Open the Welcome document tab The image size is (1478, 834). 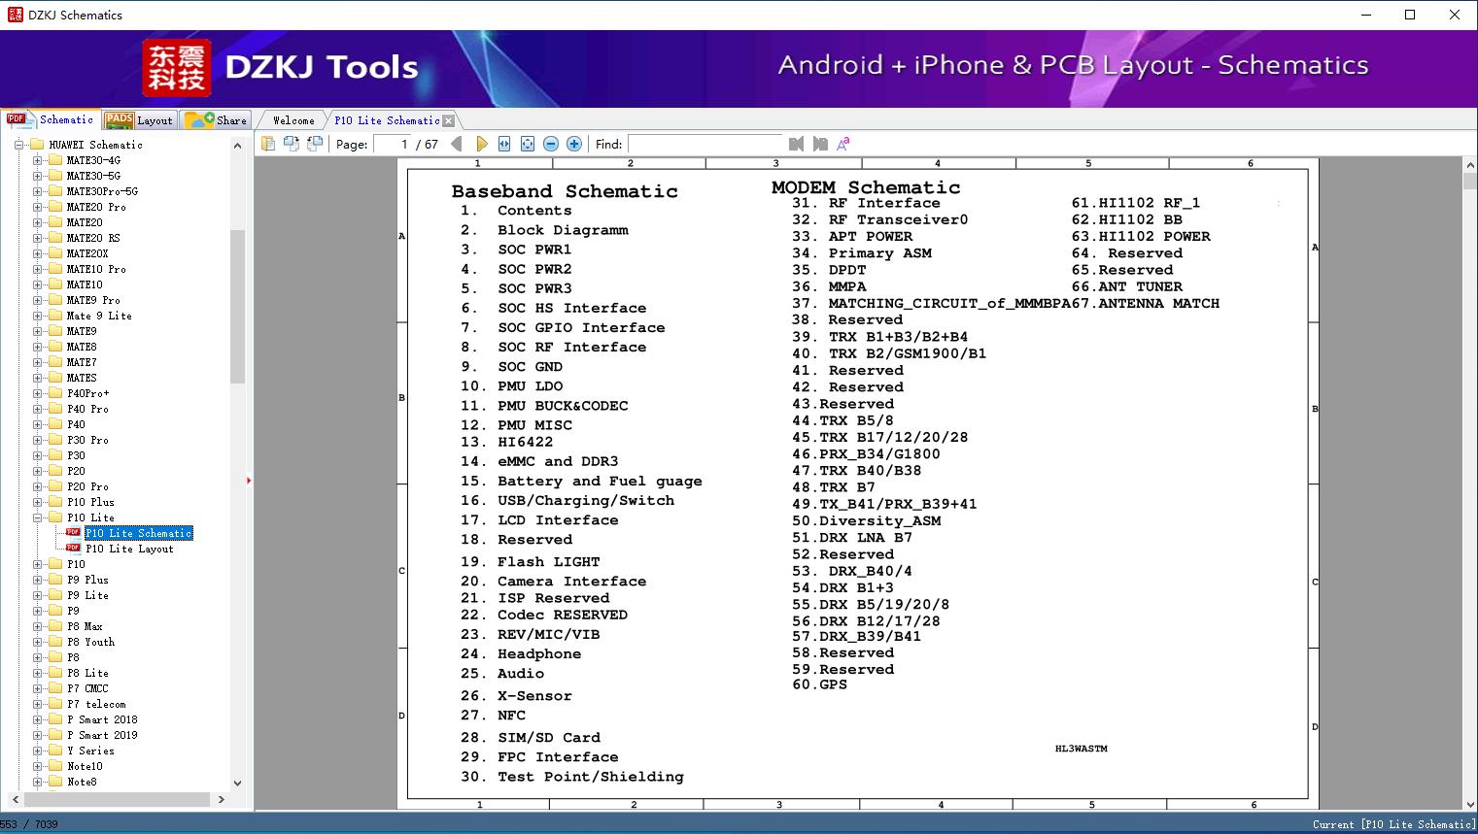293,120
